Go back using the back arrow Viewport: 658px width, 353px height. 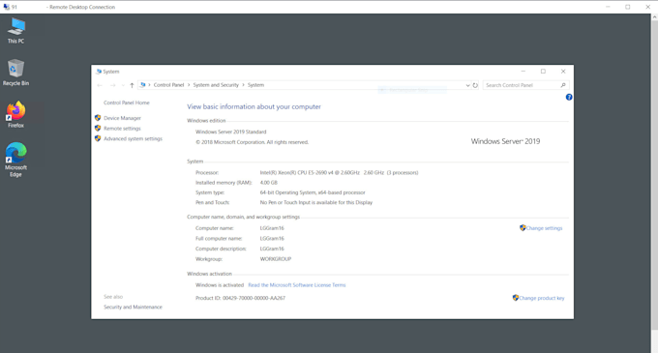click(x=100, y=85)
